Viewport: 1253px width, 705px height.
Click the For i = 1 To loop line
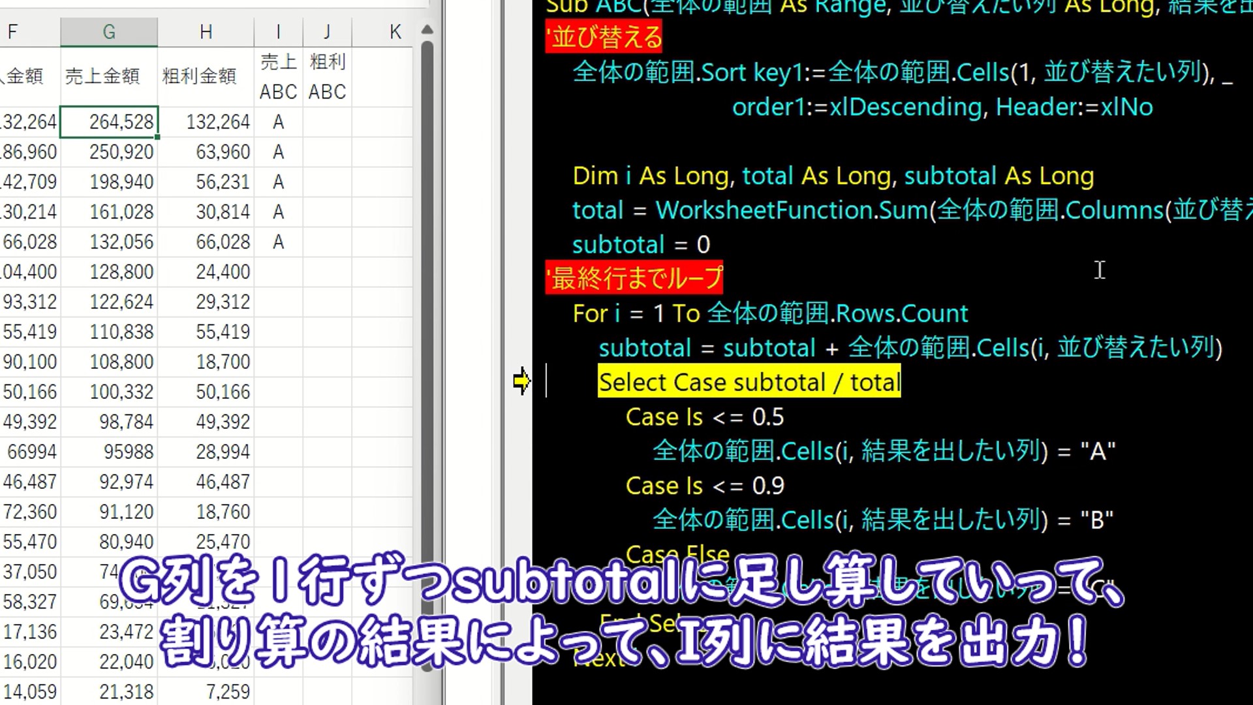pyautogui.click(x=770, y=314)
